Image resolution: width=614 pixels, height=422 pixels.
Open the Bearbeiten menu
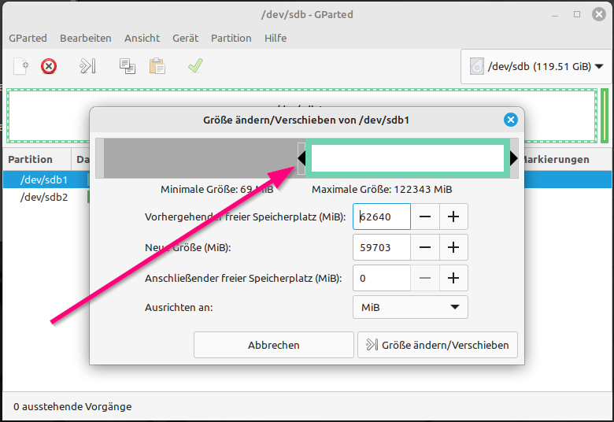point(85,38)
